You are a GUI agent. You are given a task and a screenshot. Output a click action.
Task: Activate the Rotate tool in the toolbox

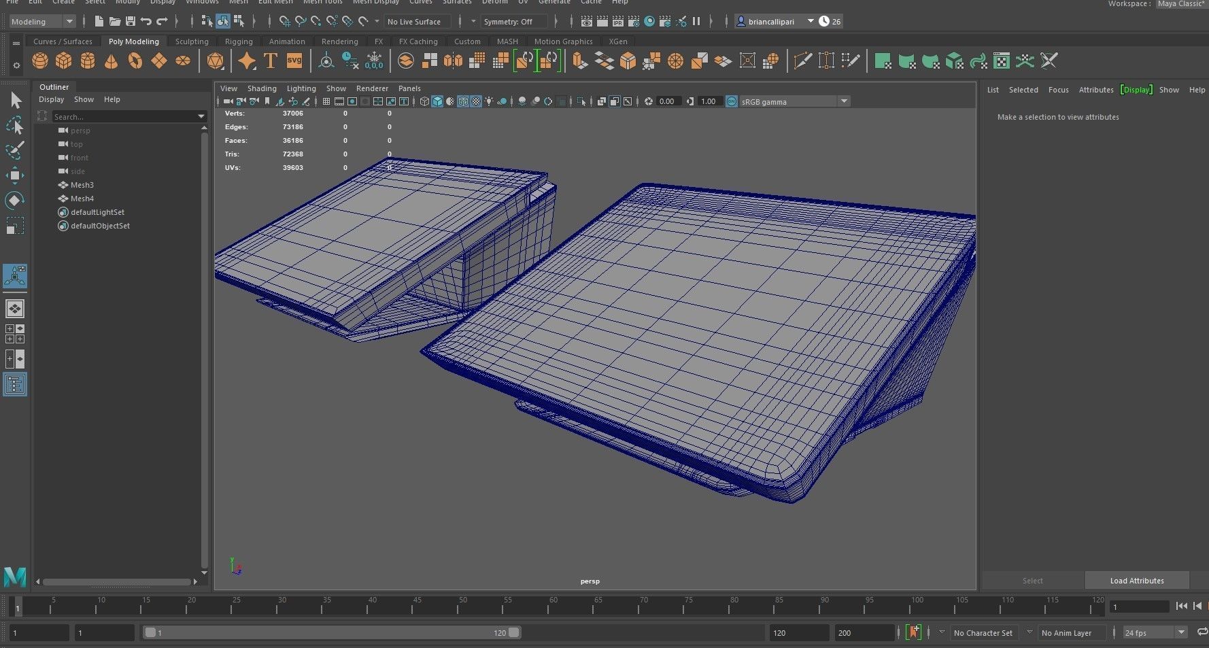(x=15, y=200)
